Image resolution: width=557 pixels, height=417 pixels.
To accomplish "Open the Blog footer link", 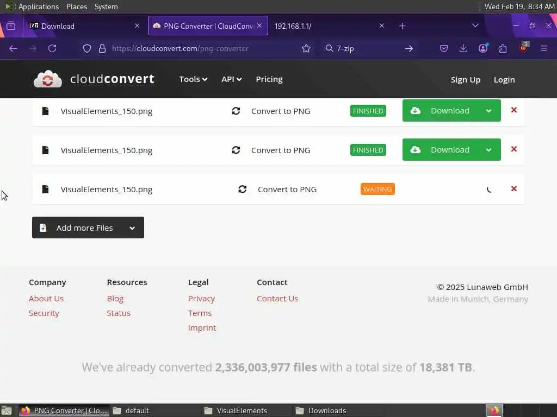I will pos(115,299).
